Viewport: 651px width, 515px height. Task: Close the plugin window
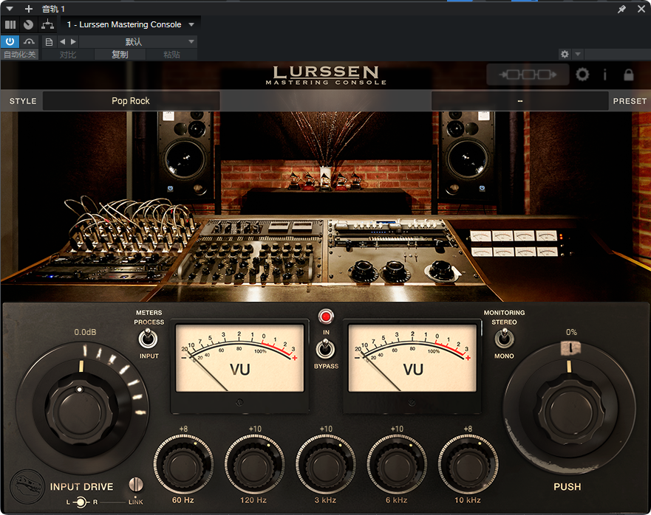[x=641, y=9]
